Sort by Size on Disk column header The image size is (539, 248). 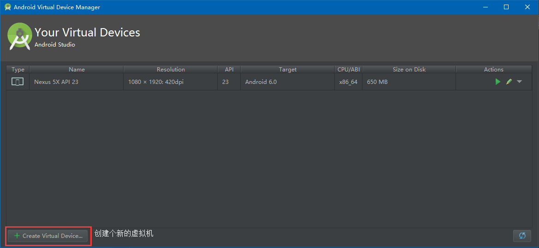click(409, 70)
